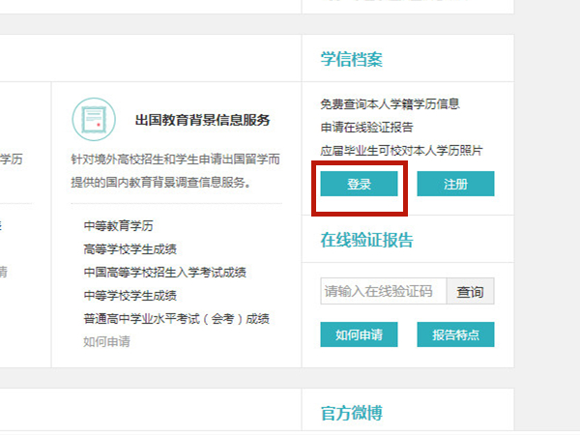Click the 应届毕业生可校对本人学历照片 text
The width and height of the screenshot is (580, 435).
(401, 151)
